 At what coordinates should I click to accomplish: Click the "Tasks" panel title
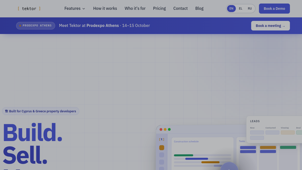[x=242, y=141]
